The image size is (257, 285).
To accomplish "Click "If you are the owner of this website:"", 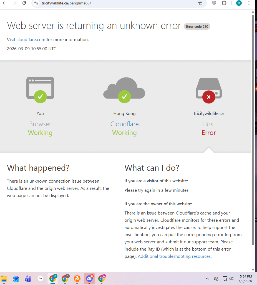I will 158,204.
